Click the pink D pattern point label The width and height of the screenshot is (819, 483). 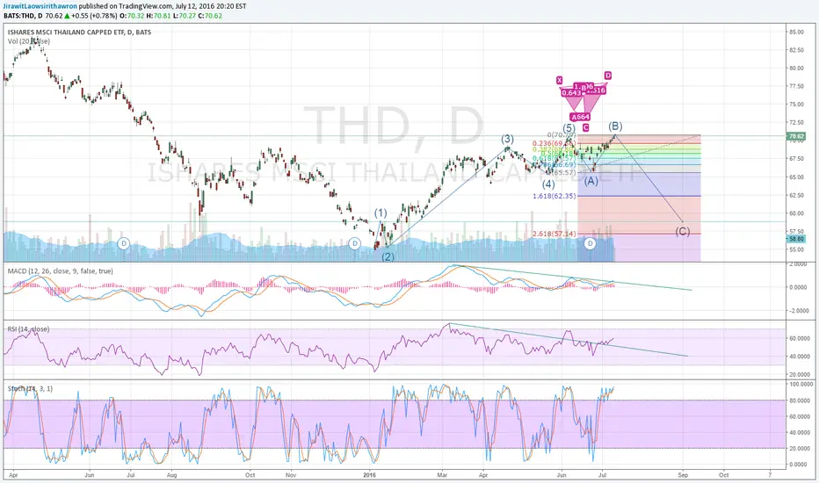[607, 76]
